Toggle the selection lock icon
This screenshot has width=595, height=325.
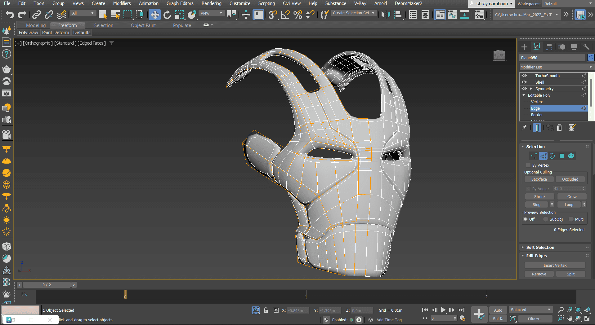click(x=266, y=310)
